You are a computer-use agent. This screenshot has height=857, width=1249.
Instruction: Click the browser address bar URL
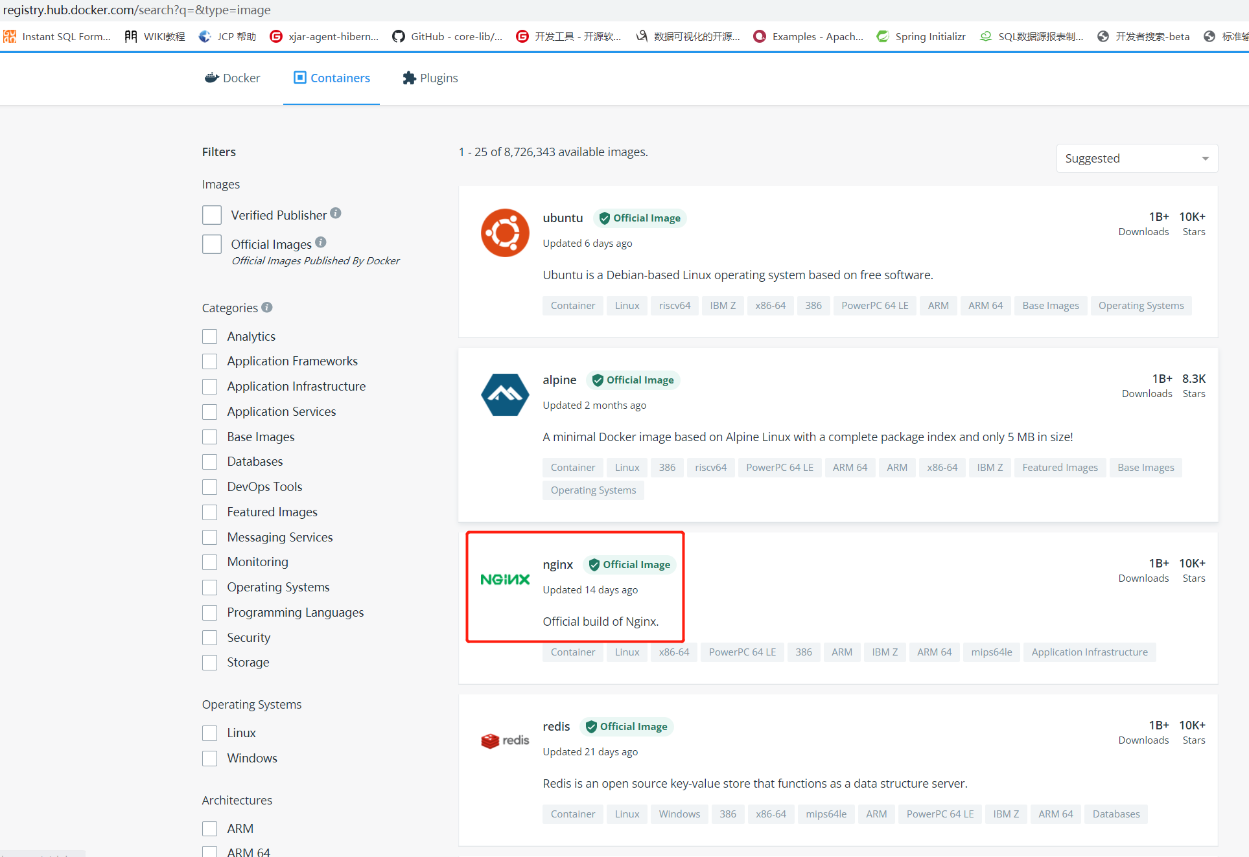pos(137,10)
